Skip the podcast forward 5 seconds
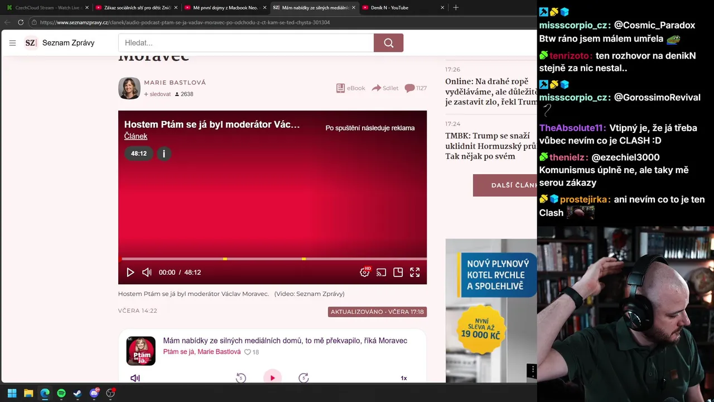Screen dimensions: 714x402 [x=303, y=378]
